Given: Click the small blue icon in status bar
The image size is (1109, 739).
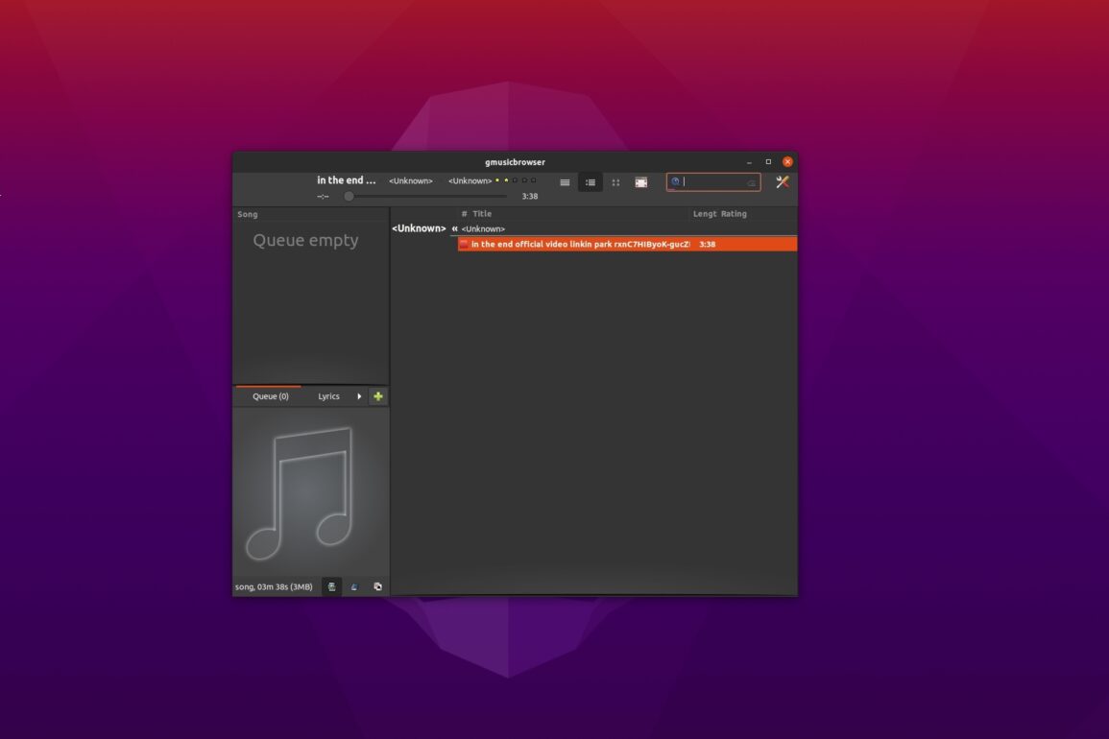Looking at the screenshot, I should (x=353, y=586).
